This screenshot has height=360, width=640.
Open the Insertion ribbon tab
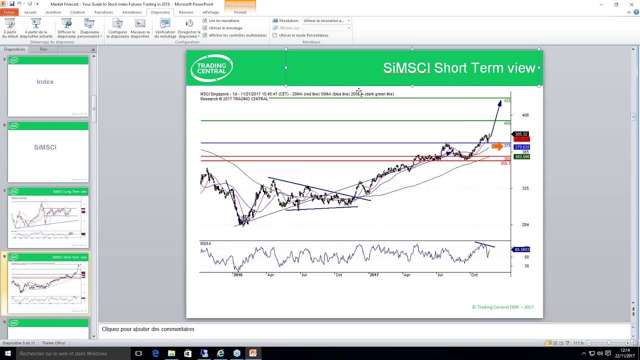click(53, 12)
